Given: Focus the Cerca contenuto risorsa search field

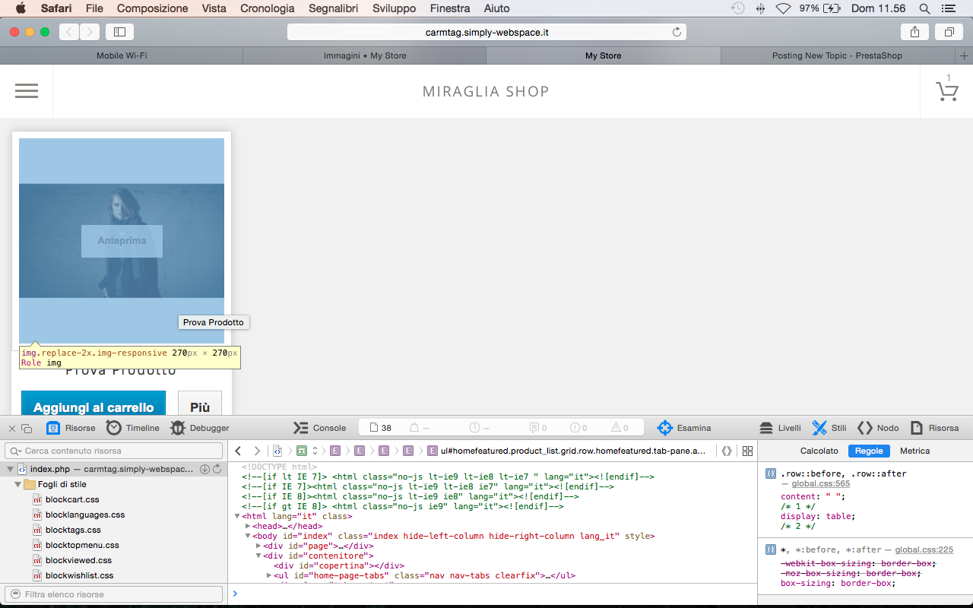Looking at the screenshot, I should (114, 451).
